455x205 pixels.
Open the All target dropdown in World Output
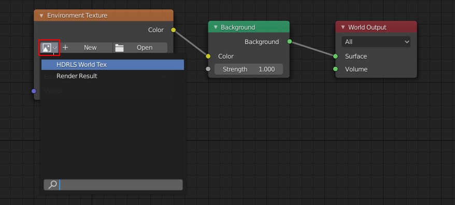click(376, 42)
